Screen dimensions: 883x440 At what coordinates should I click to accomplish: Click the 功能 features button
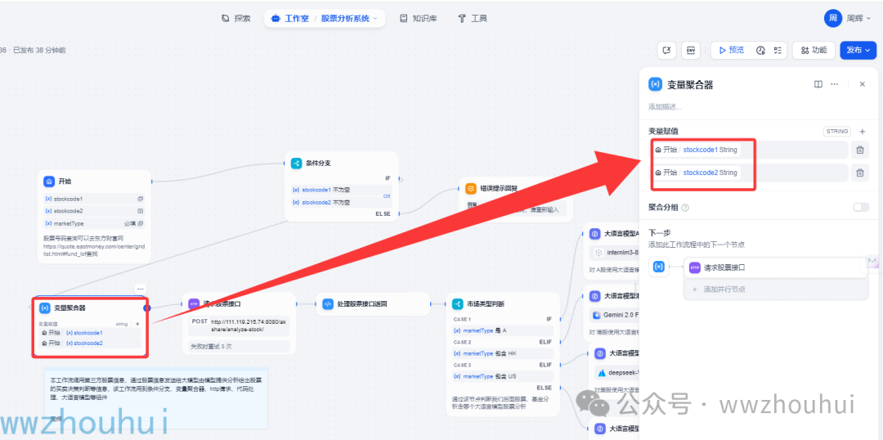pyautogui.click(x=814, y=50)
